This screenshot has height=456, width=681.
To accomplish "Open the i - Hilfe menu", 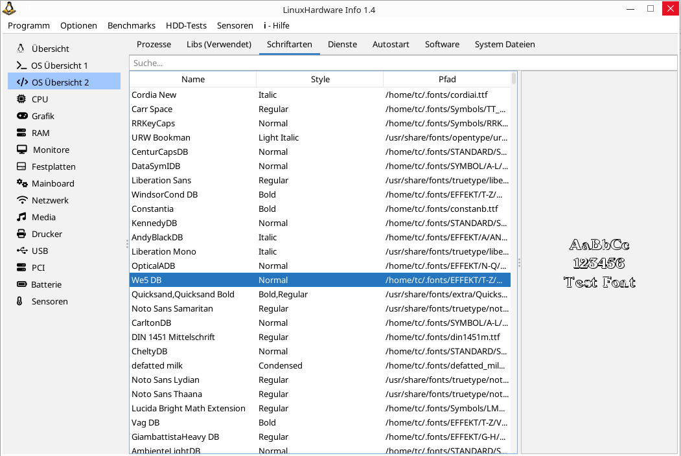I will 277,26.
